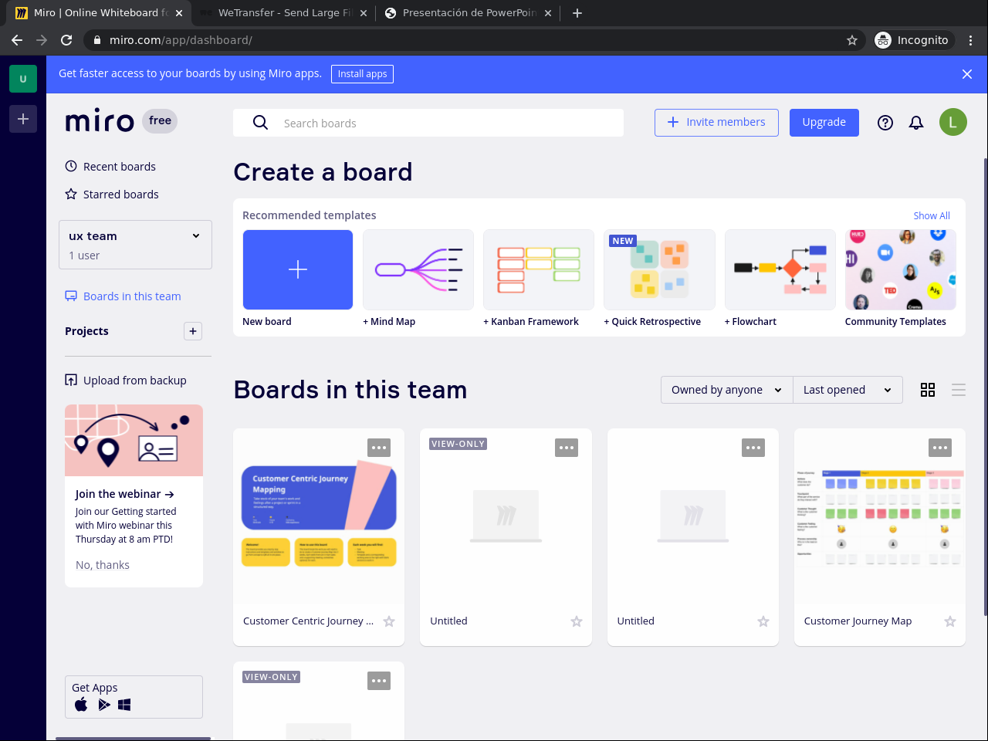This screenshot has width=988, height=741.
Task: Expand the ux team dropdown
Action: point(135,245)
